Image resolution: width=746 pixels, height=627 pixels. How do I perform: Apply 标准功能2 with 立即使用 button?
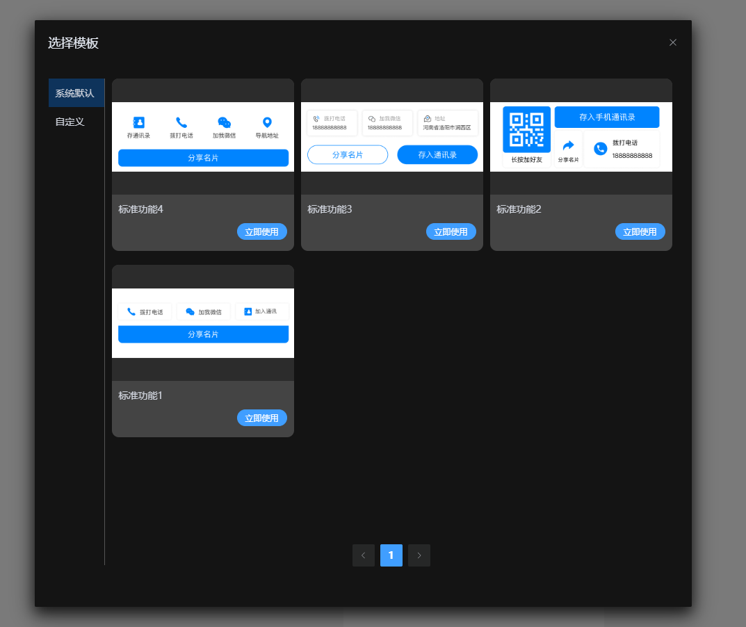pos(640,232)
